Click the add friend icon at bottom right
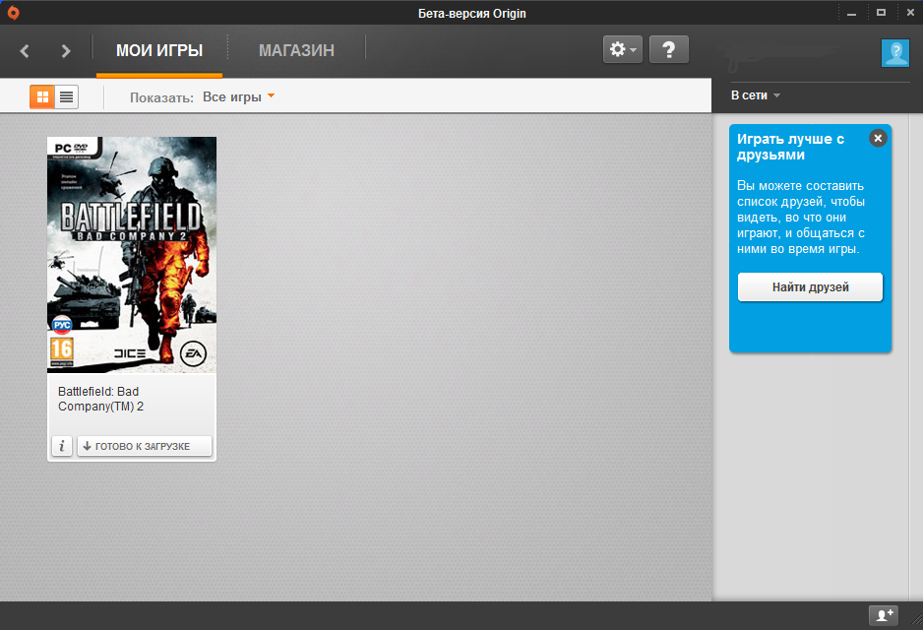Image resolution: width=923 pixels, height=630 pixels. point(884,614)
